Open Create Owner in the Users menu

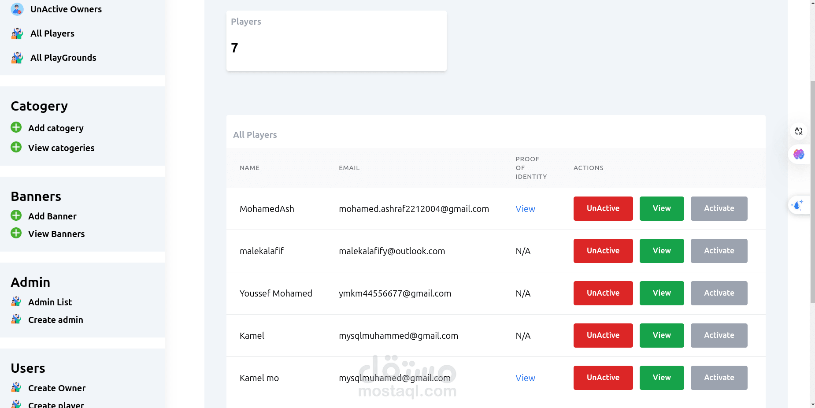tap(57, 388)
